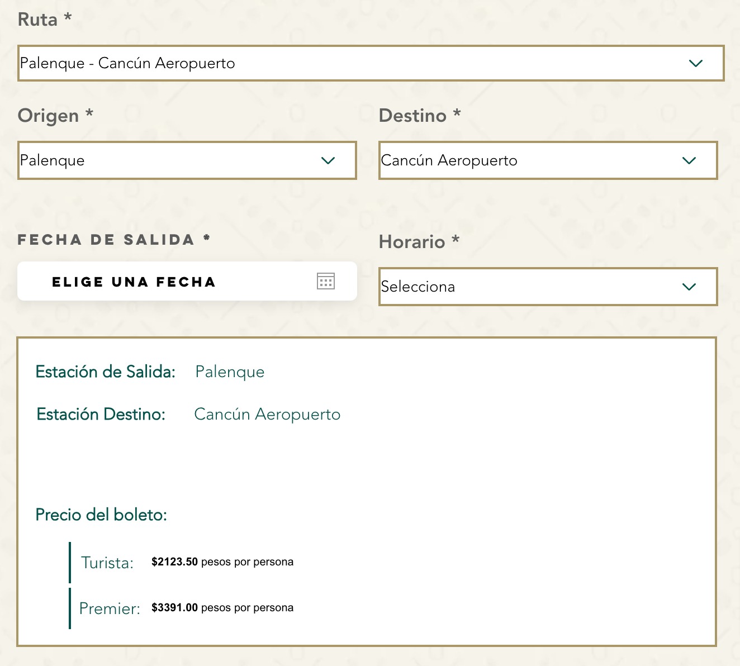Open the Horario dropdown showing Selecciona
740x666 pixels.
tap(525, 287)
